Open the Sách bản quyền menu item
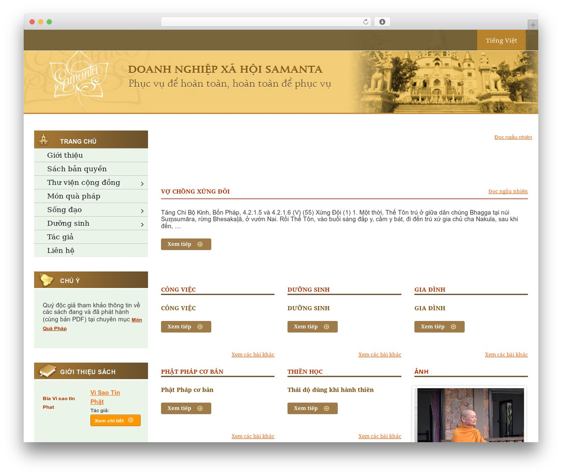This screenshot has width=562, height=476. pos(91,169)
